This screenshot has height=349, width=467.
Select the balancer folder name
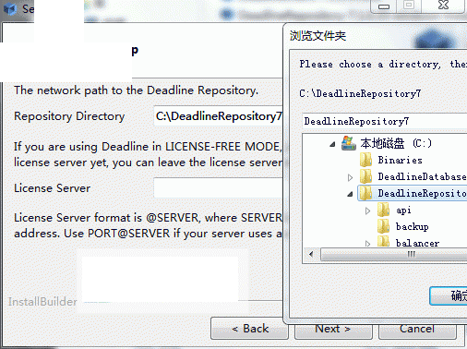[417, 243]
